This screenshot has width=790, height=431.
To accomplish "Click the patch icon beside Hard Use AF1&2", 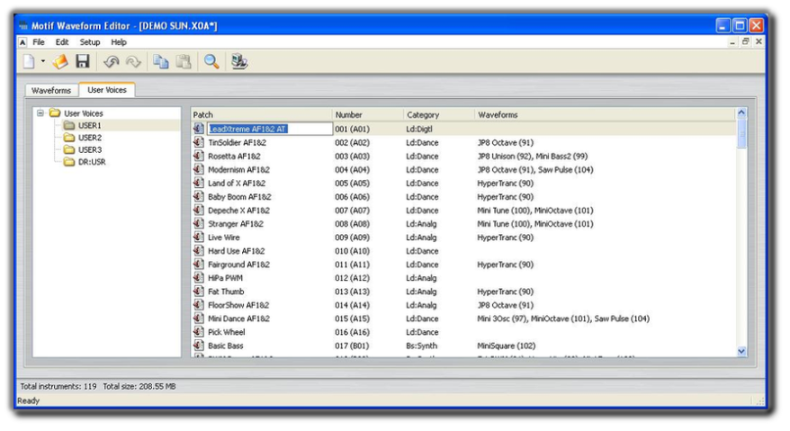I will tap(199, 251).
